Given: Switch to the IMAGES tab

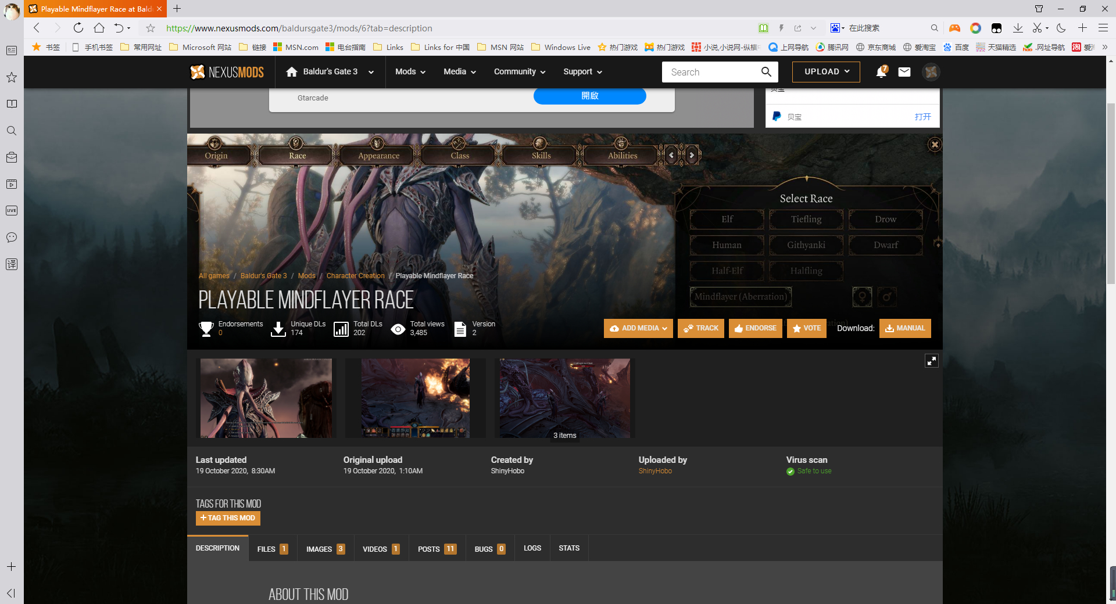Looking at the screenshot, I should (x=325, y=549).
